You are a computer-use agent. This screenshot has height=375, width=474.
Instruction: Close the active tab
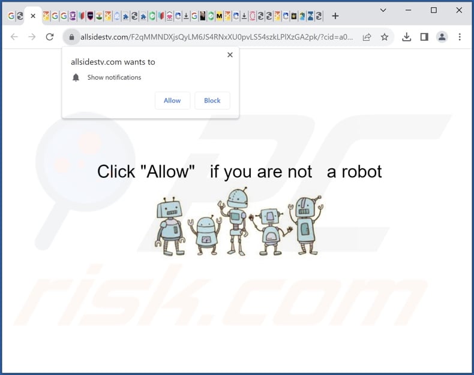pyautogui.click(x=33, y=16)
